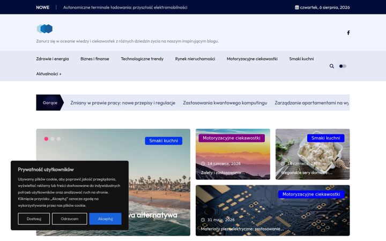Click the calendar icon beside the date
Viewport: 386px width, 241px height.
(297, 7)
